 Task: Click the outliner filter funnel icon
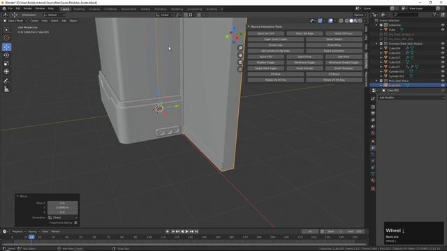point(434,15)
